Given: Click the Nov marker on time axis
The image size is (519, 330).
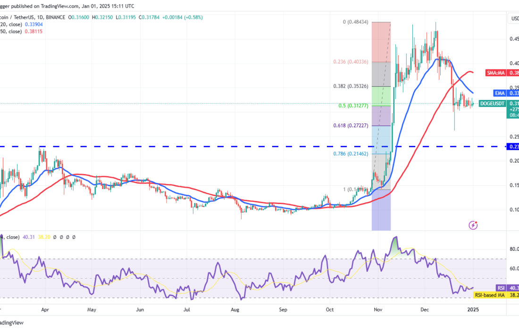Looking at the screenshot, I should tap(378, 310).
